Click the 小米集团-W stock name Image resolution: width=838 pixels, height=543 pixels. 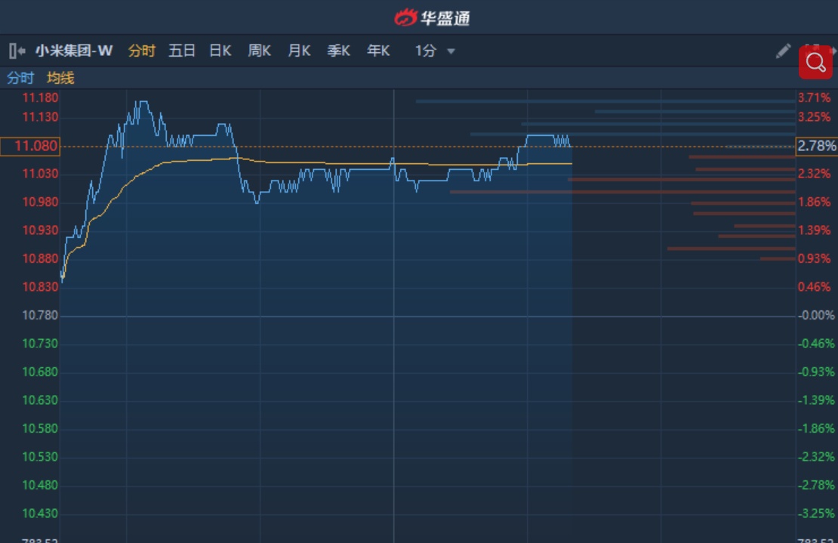click(x=74, y=51)
